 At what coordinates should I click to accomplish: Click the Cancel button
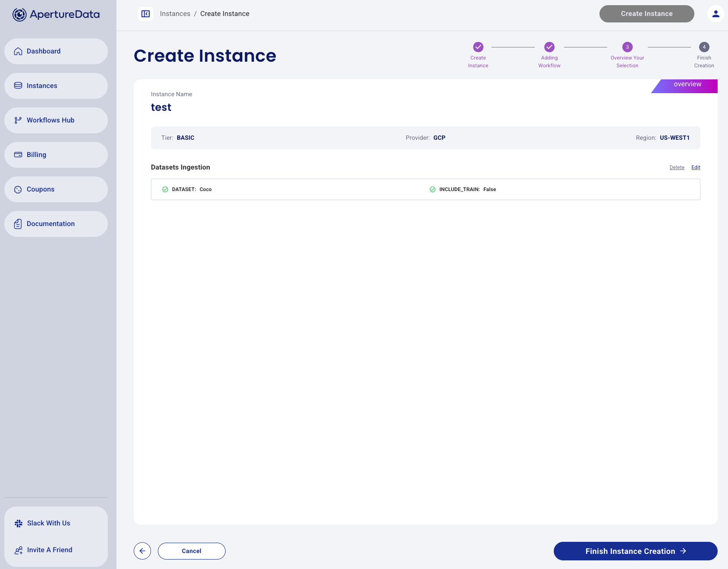click(191, 551)
